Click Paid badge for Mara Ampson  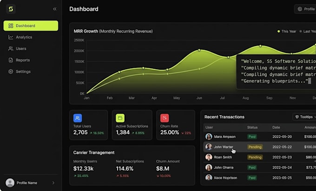point(252,137)
